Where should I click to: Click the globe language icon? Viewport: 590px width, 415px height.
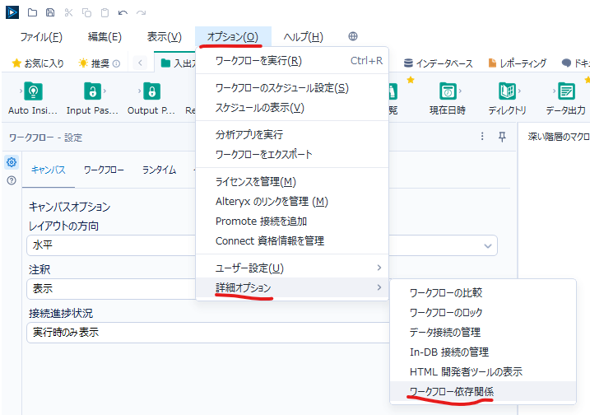[353, 36]
